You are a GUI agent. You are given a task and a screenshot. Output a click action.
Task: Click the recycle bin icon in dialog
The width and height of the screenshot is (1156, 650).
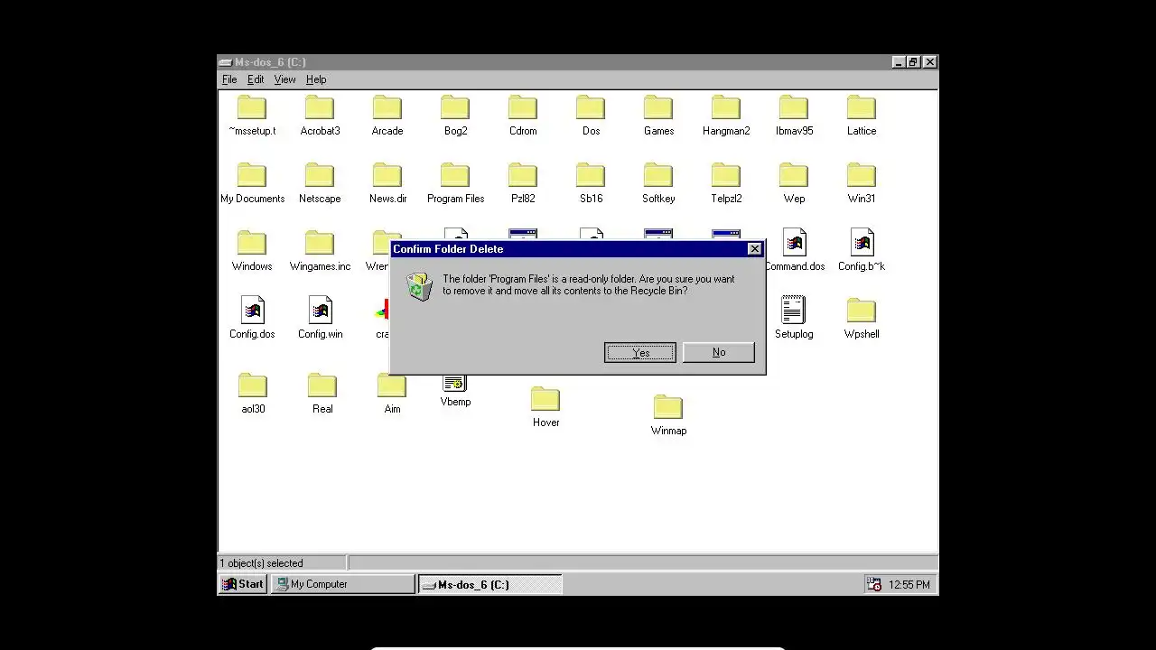(419, 287)
